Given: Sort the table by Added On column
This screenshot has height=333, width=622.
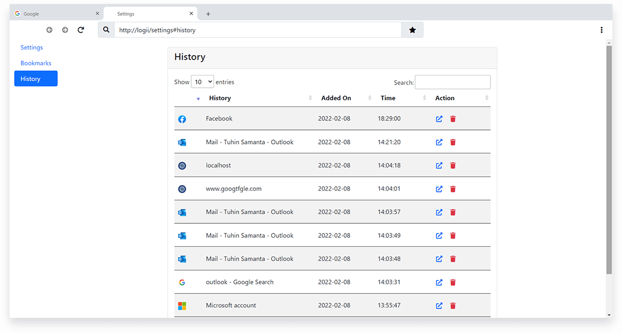Looking at the screenshot, I should 336,98.
